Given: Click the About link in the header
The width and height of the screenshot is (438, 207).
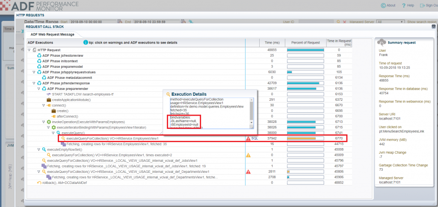Looking at the screenshot, I should pos(388,5).
